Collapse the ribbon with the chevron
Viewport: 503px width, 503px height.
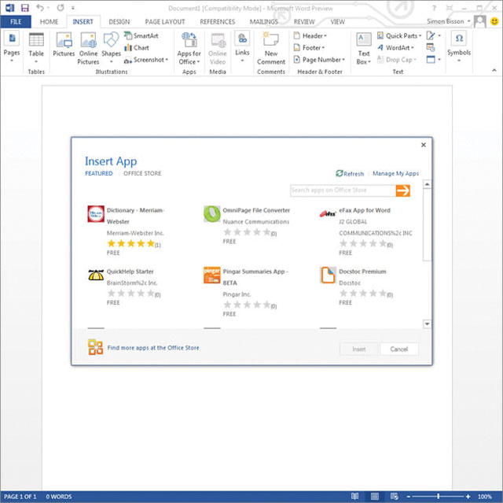(x=494, y=70)
